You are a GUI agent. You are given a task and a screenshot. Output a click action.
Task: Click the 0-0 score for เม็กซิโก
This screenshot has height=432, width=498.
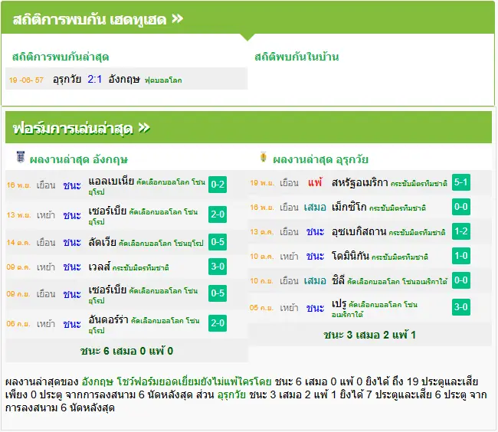460,207
